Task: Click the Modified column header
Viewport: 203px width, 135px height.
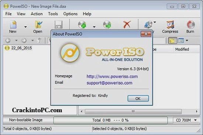Action: click(182, 49)
